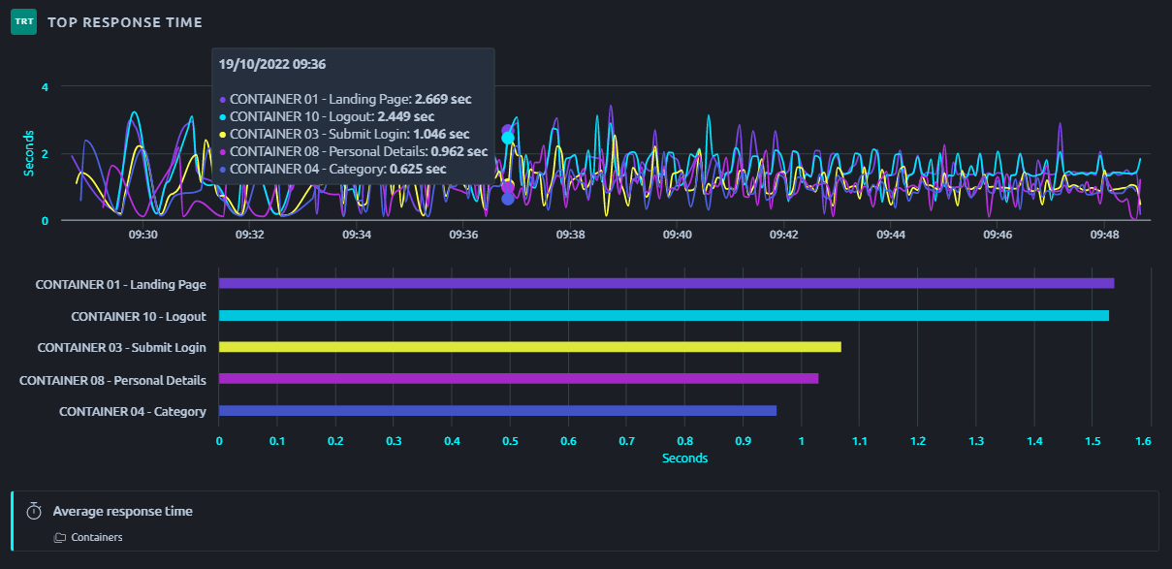Click the bar chart label CONTAINER 04 - Category
The image size is (1172, 569).
coord(133,411)
